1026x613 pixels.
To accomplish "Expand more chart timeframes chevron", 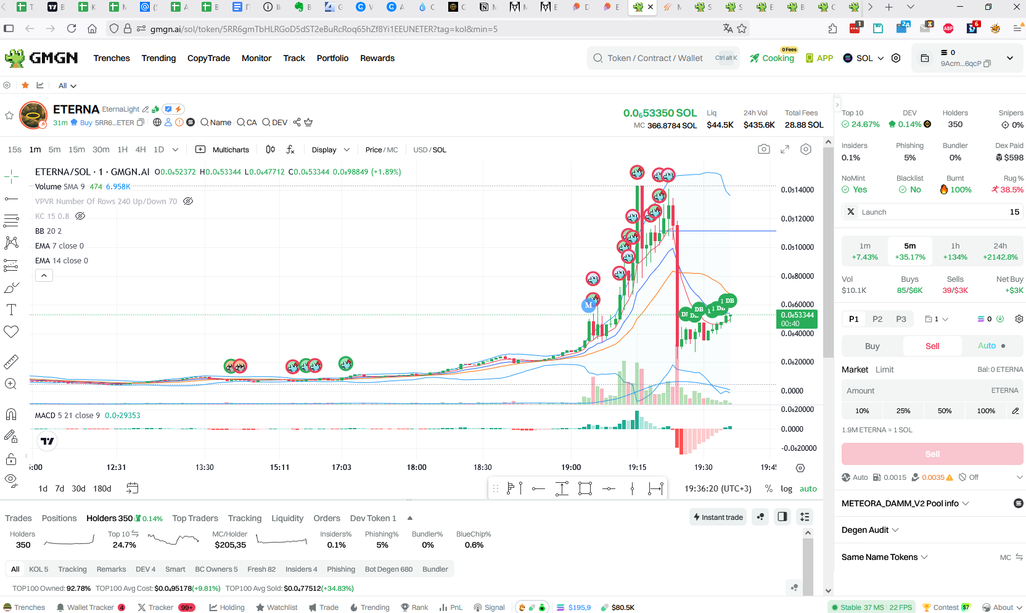I will [175, 149].
